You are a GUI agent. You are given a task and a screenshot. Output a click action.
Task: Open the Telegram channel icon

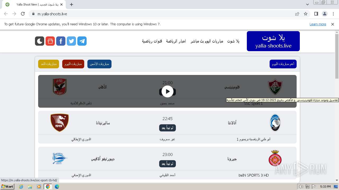pyautogui.click(x=82, y=41)
